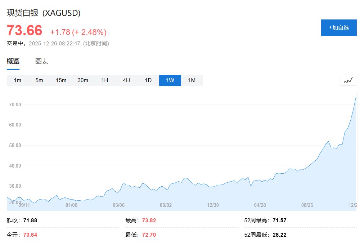Screen dimensions: 364x245
Task: Switch to the 图表 tab
Action: [42, 61]
